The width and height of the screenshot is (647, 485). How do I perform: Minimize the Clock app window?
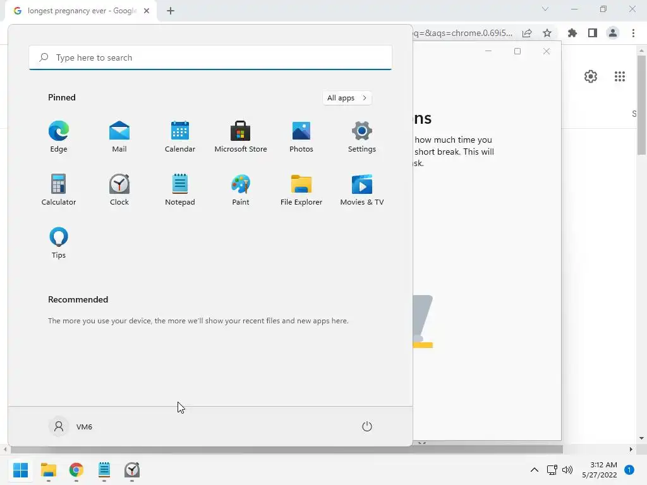click(x=488, y=51)
